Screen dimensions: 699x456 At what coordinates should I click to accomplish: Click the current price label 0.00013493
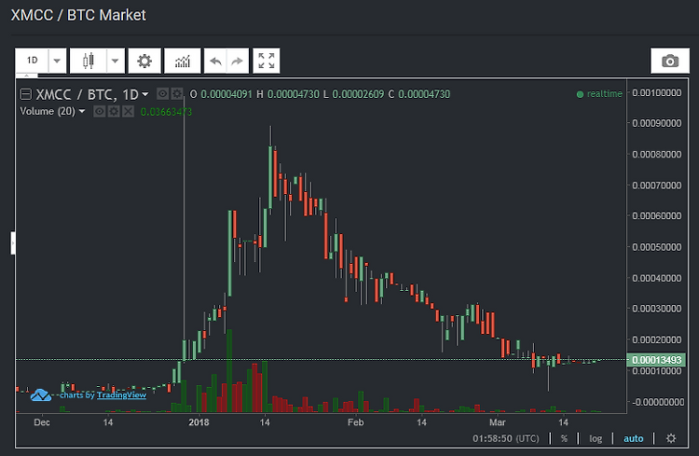pos(656,360)
